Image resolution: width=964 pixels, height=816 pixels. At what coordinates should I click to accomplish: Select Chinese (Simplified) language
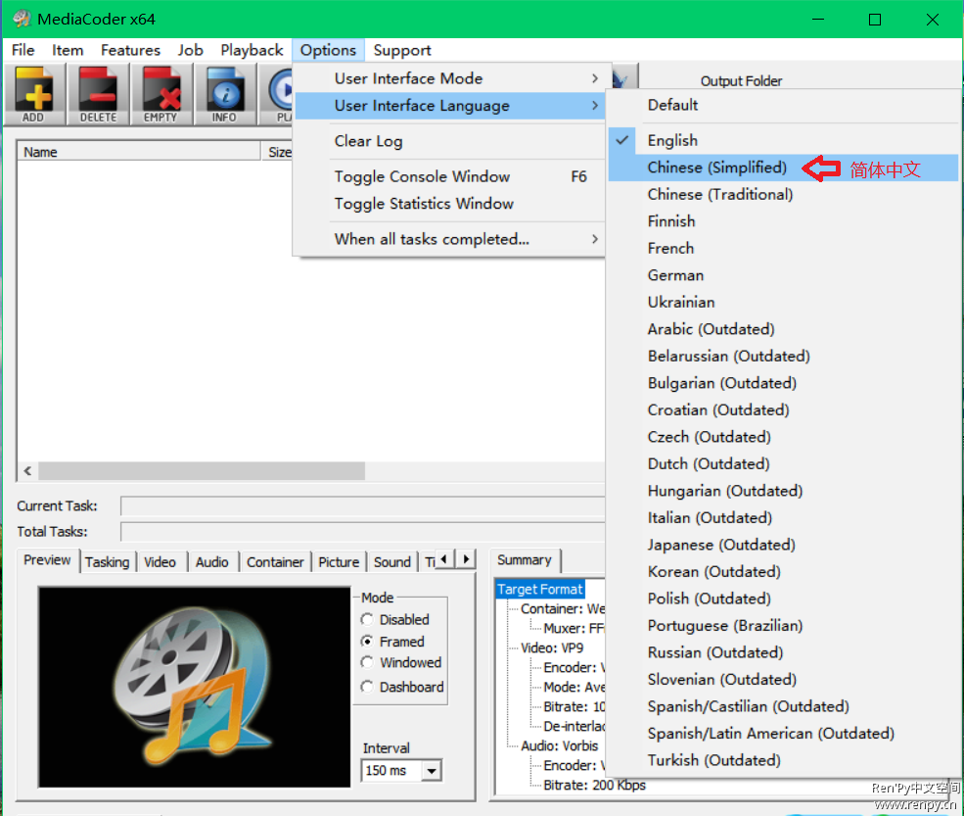783,168
